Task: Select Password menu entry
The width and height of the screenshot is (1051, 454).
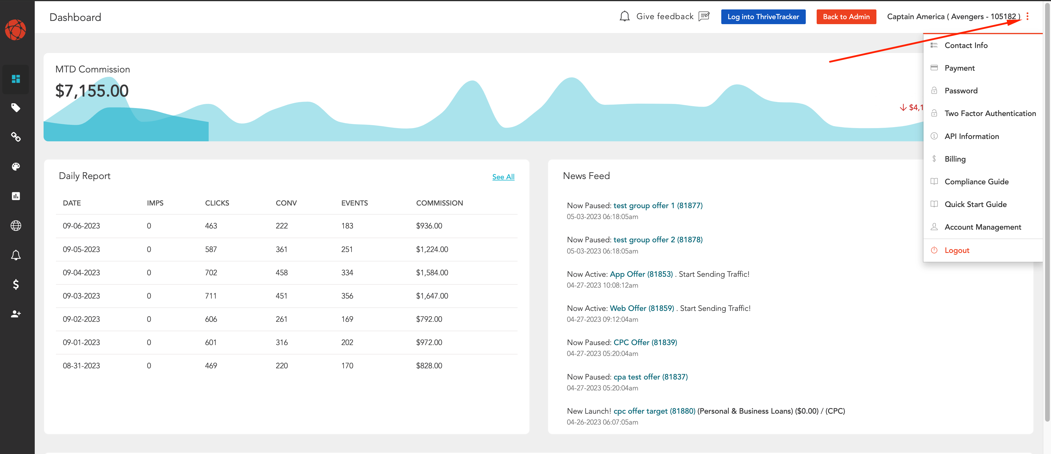Action: pos(982,91)
